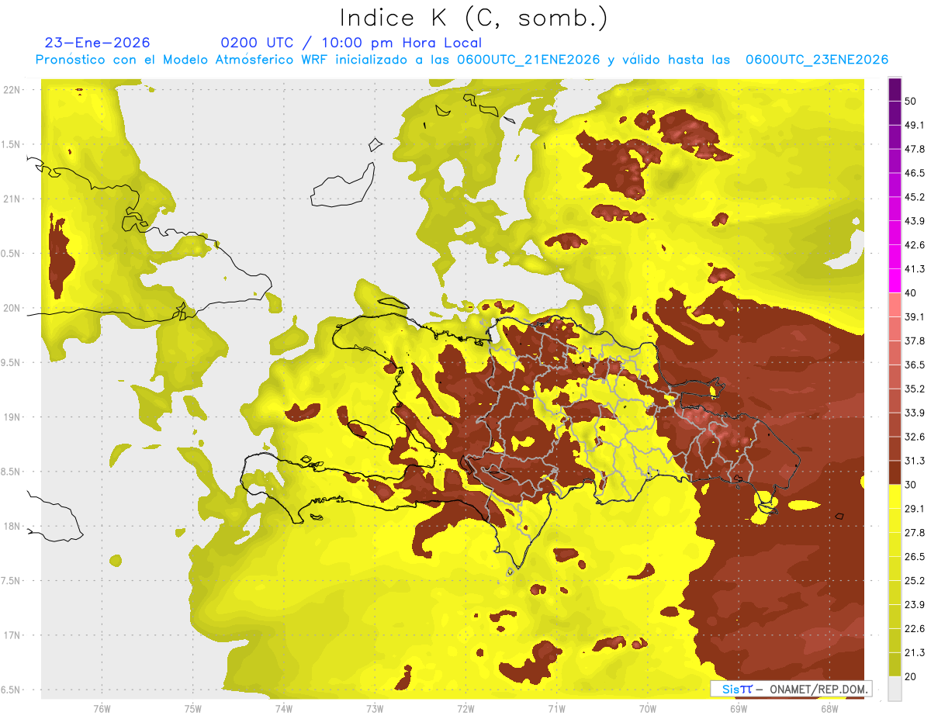
Task: Select the legend value "39.1"
Action: 915,317
